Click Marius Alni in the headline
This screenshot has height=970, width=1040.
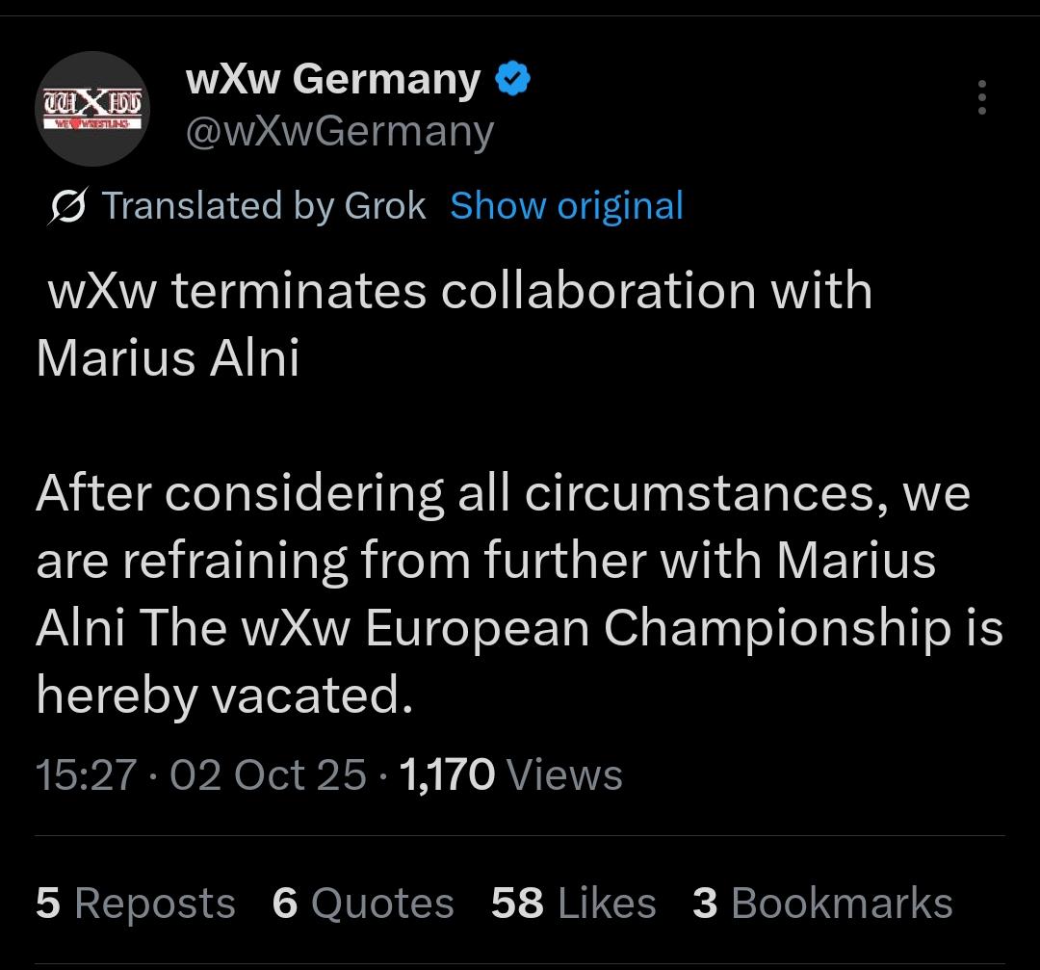168,358
